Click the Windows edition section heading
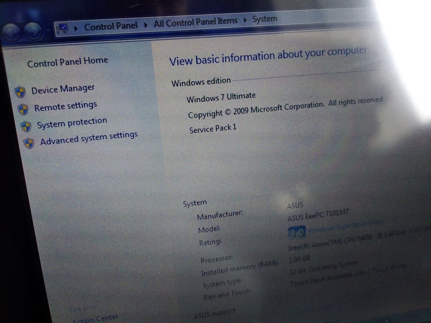 pyautogui.click(x=201, y=82)
